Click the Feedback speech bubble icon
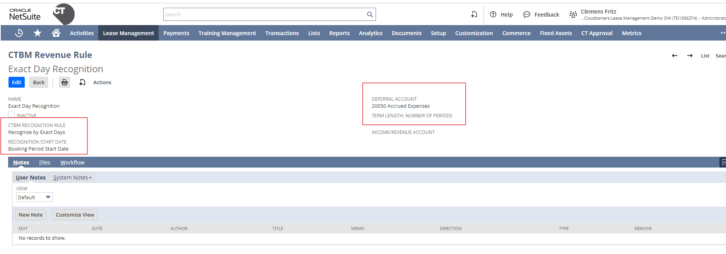726x254 pixels. [x=527, y=14]
